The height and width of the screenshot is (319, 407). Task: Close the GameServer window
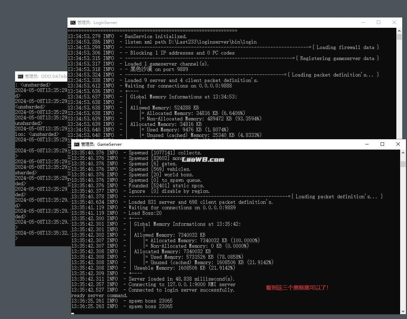[x=398, y=144]
